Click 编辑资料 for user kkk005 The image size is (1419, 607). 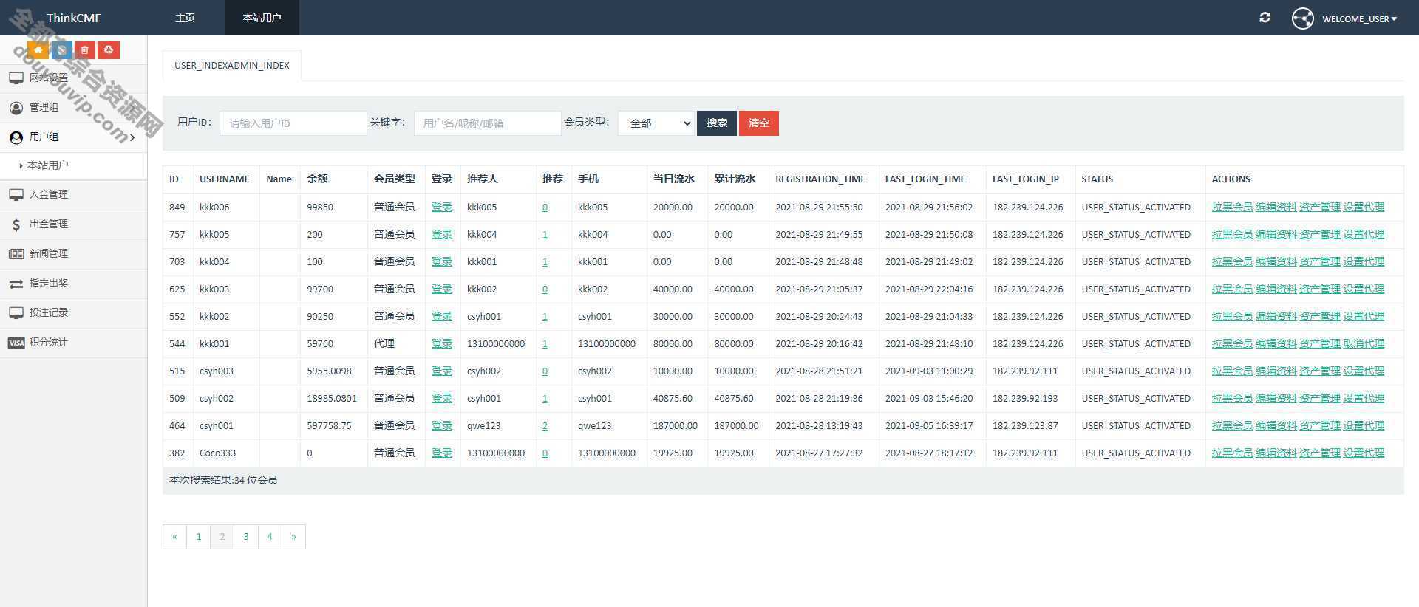(x=1276, y=234)
